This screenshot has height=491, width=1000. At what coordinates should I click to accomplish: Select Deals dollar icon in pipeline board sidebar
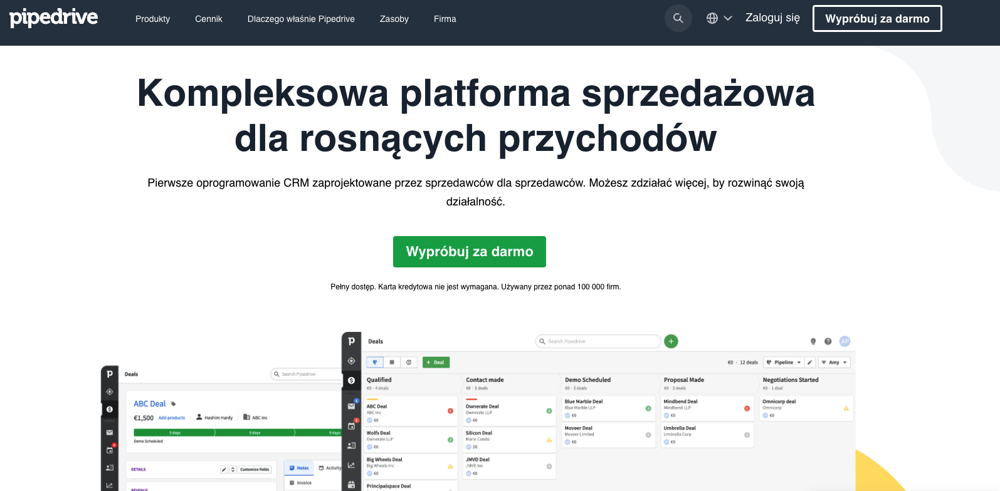(x=351, y=380)
